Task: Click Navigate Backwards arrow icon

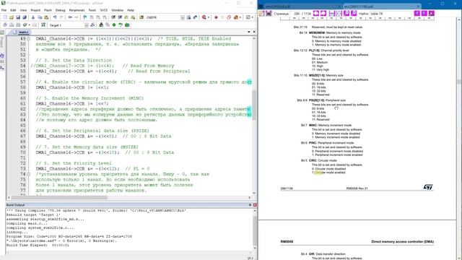Action: (x=71, y=17)
